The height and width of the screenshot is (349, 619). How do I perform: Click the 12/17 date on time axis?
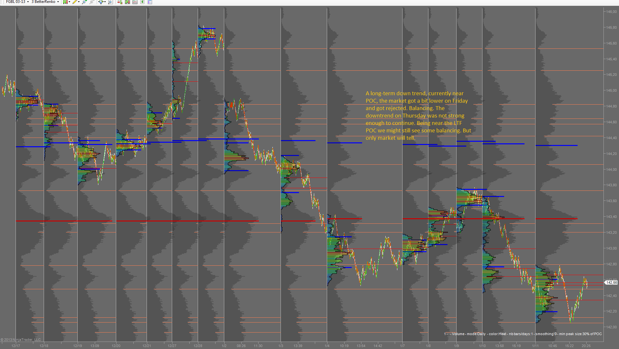point(16,346)
